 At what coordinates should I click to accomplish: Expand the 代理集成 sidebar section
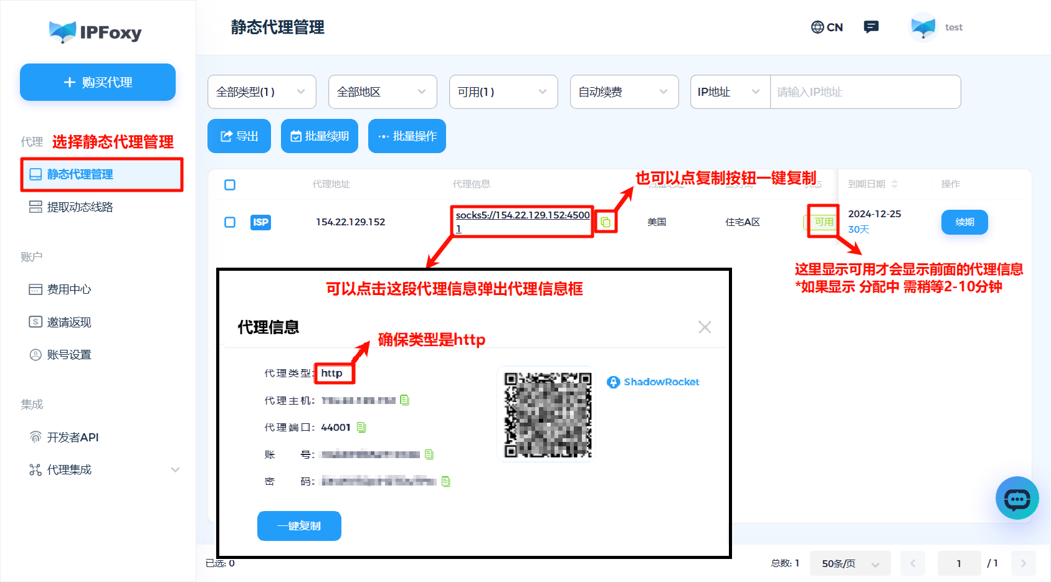[67, 469]
